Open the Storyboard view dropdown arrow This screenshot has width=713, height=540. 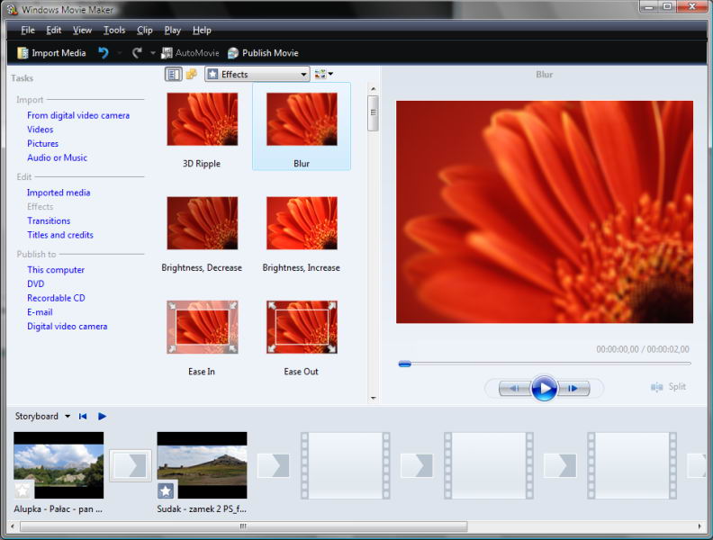coord(68,417)
